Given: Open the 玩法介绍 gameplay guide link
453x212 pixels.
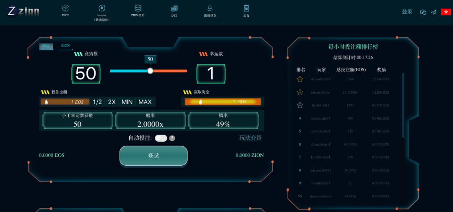Looking at the screenshot, I should click(250, 138).
